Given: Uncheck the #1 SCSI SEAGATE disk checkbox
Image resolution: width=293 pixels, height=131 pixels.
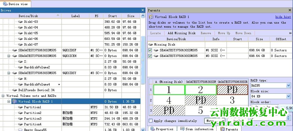Looking at the screenshot, I should click(x=150, y=50).
